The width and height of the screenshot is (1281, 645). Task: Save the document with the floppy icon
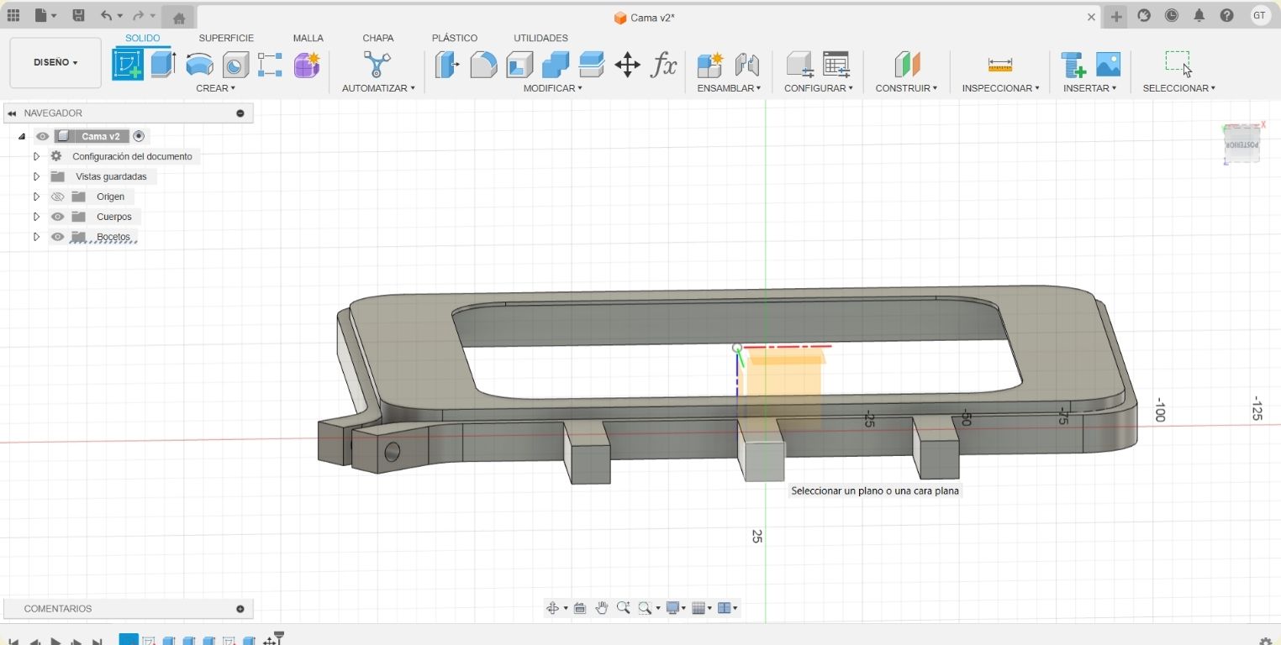click(78, 15)
